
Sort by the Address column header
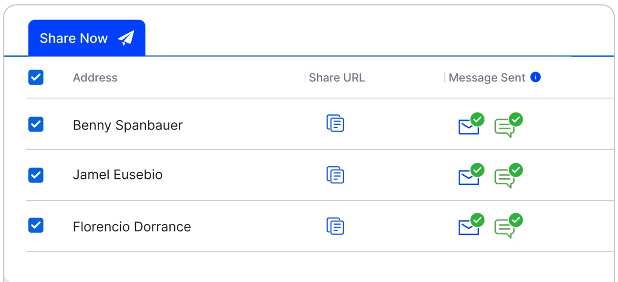[95, 78]
